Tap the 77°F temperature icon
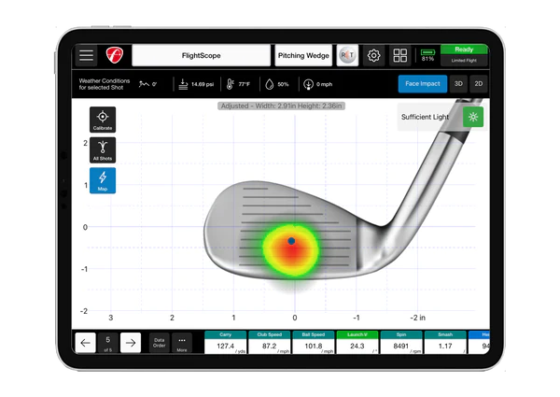 click(230, 84)
